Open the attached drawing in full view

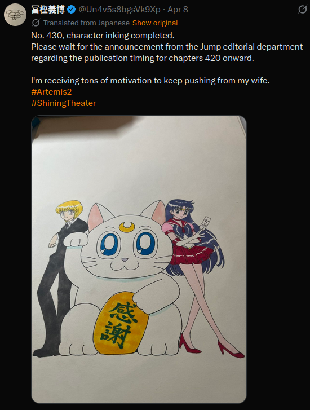pyautogui.click(x=139, y=259)
